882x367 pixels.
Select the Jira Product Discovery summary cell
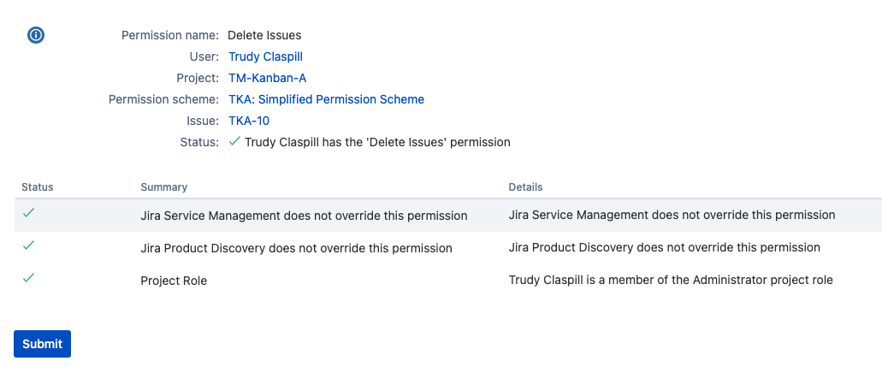(x=296, y=248)
